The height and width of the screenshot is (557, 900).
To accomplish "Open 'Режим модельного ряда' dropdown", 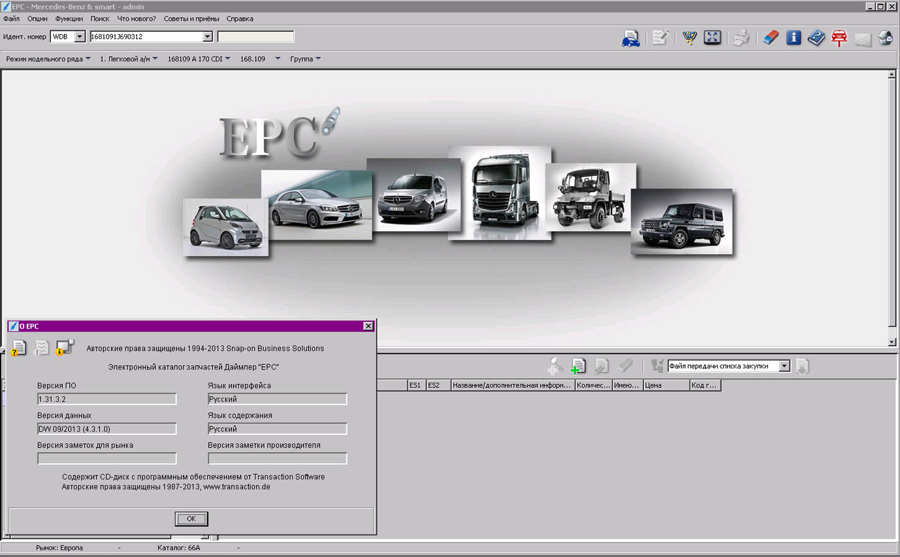I will (x=48, y=59).
